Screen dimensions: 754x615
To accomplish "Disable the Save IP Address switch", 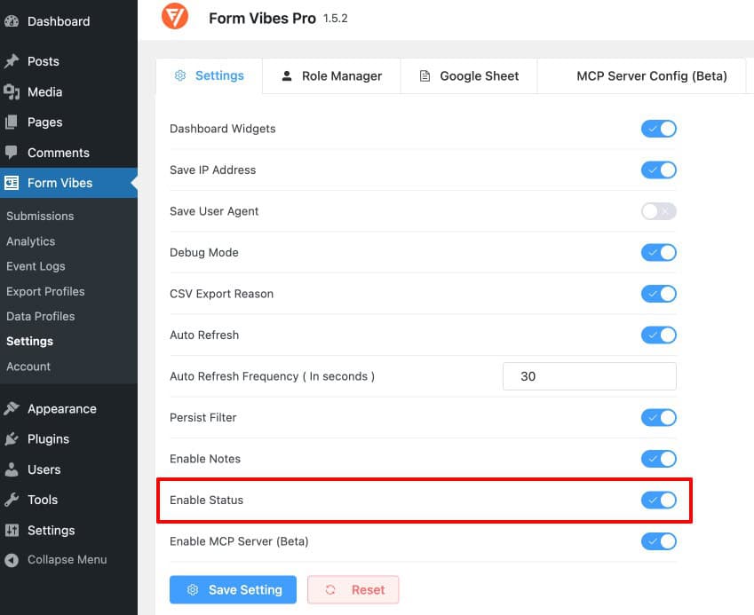I will tap(659, 170).
